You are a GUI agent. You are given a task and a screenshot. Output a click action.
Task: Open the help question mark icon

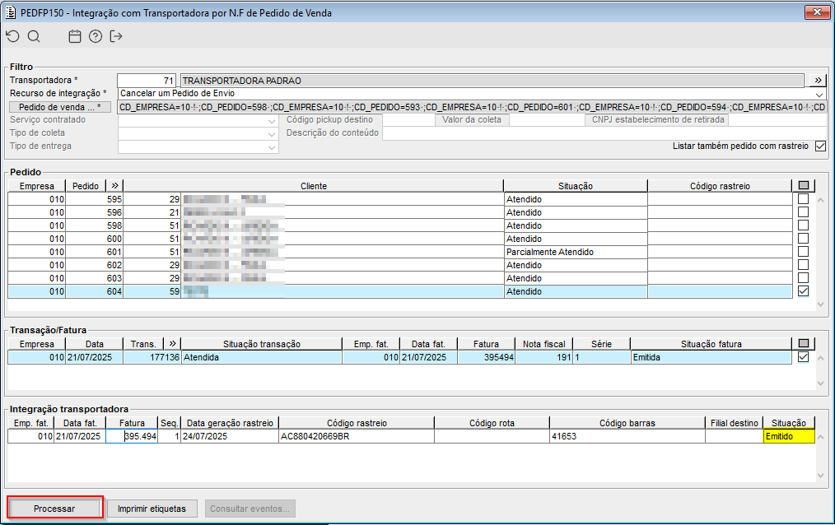coord(96,36)
